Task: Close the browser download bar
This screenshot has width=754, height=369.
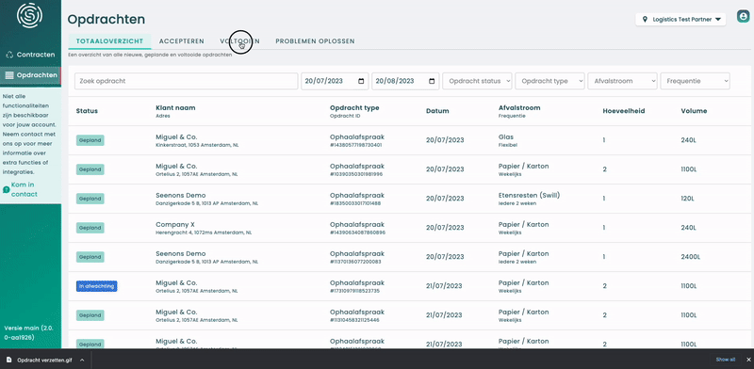Action: click(x=747, y=360)
